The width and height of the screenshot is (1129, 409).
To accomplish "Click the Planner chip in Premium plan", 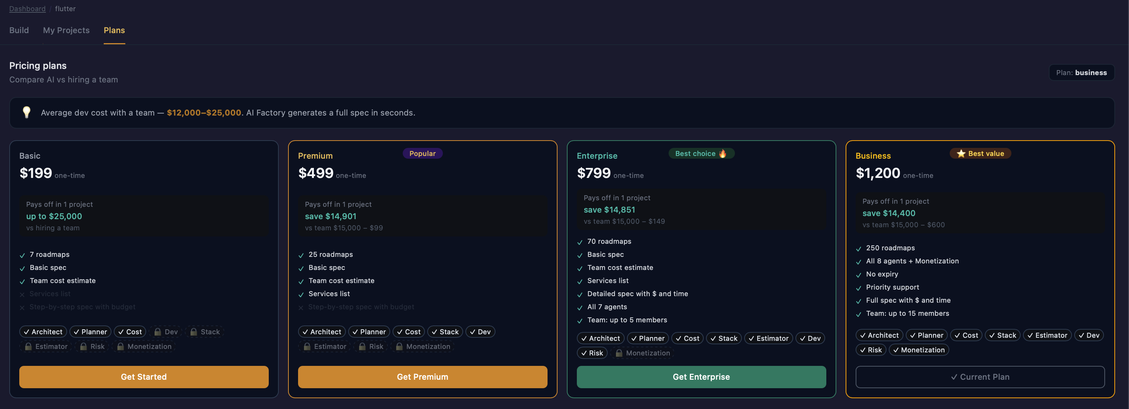I will pos(369,332).
